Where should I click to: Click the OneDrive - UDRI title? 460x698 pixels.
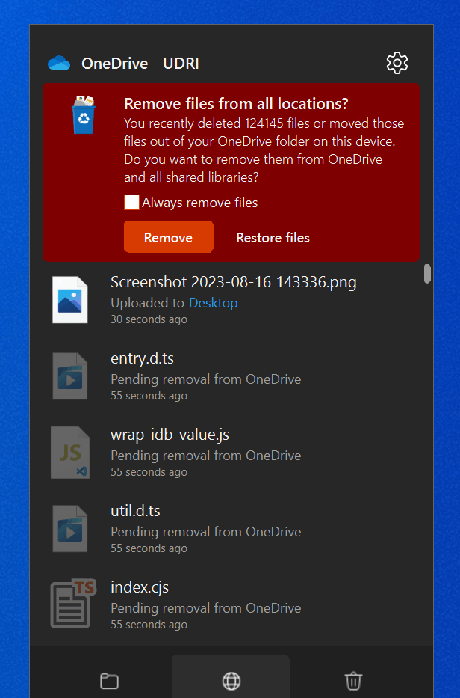pyautogui.click(x=140, y=64)
